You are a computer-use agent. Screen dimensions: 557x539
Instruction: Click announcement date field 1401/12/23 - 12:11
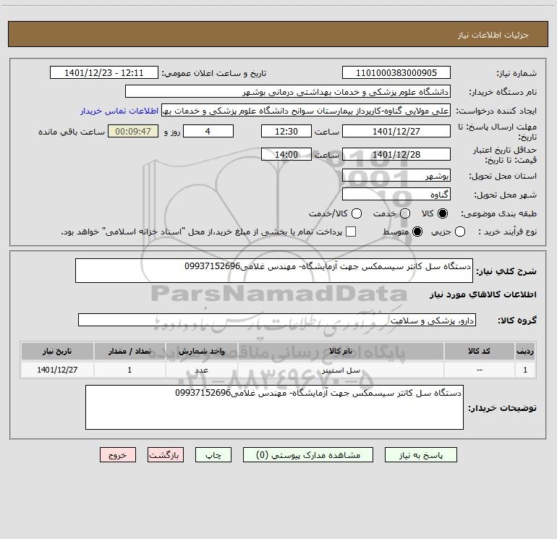(x=103, y=73)
